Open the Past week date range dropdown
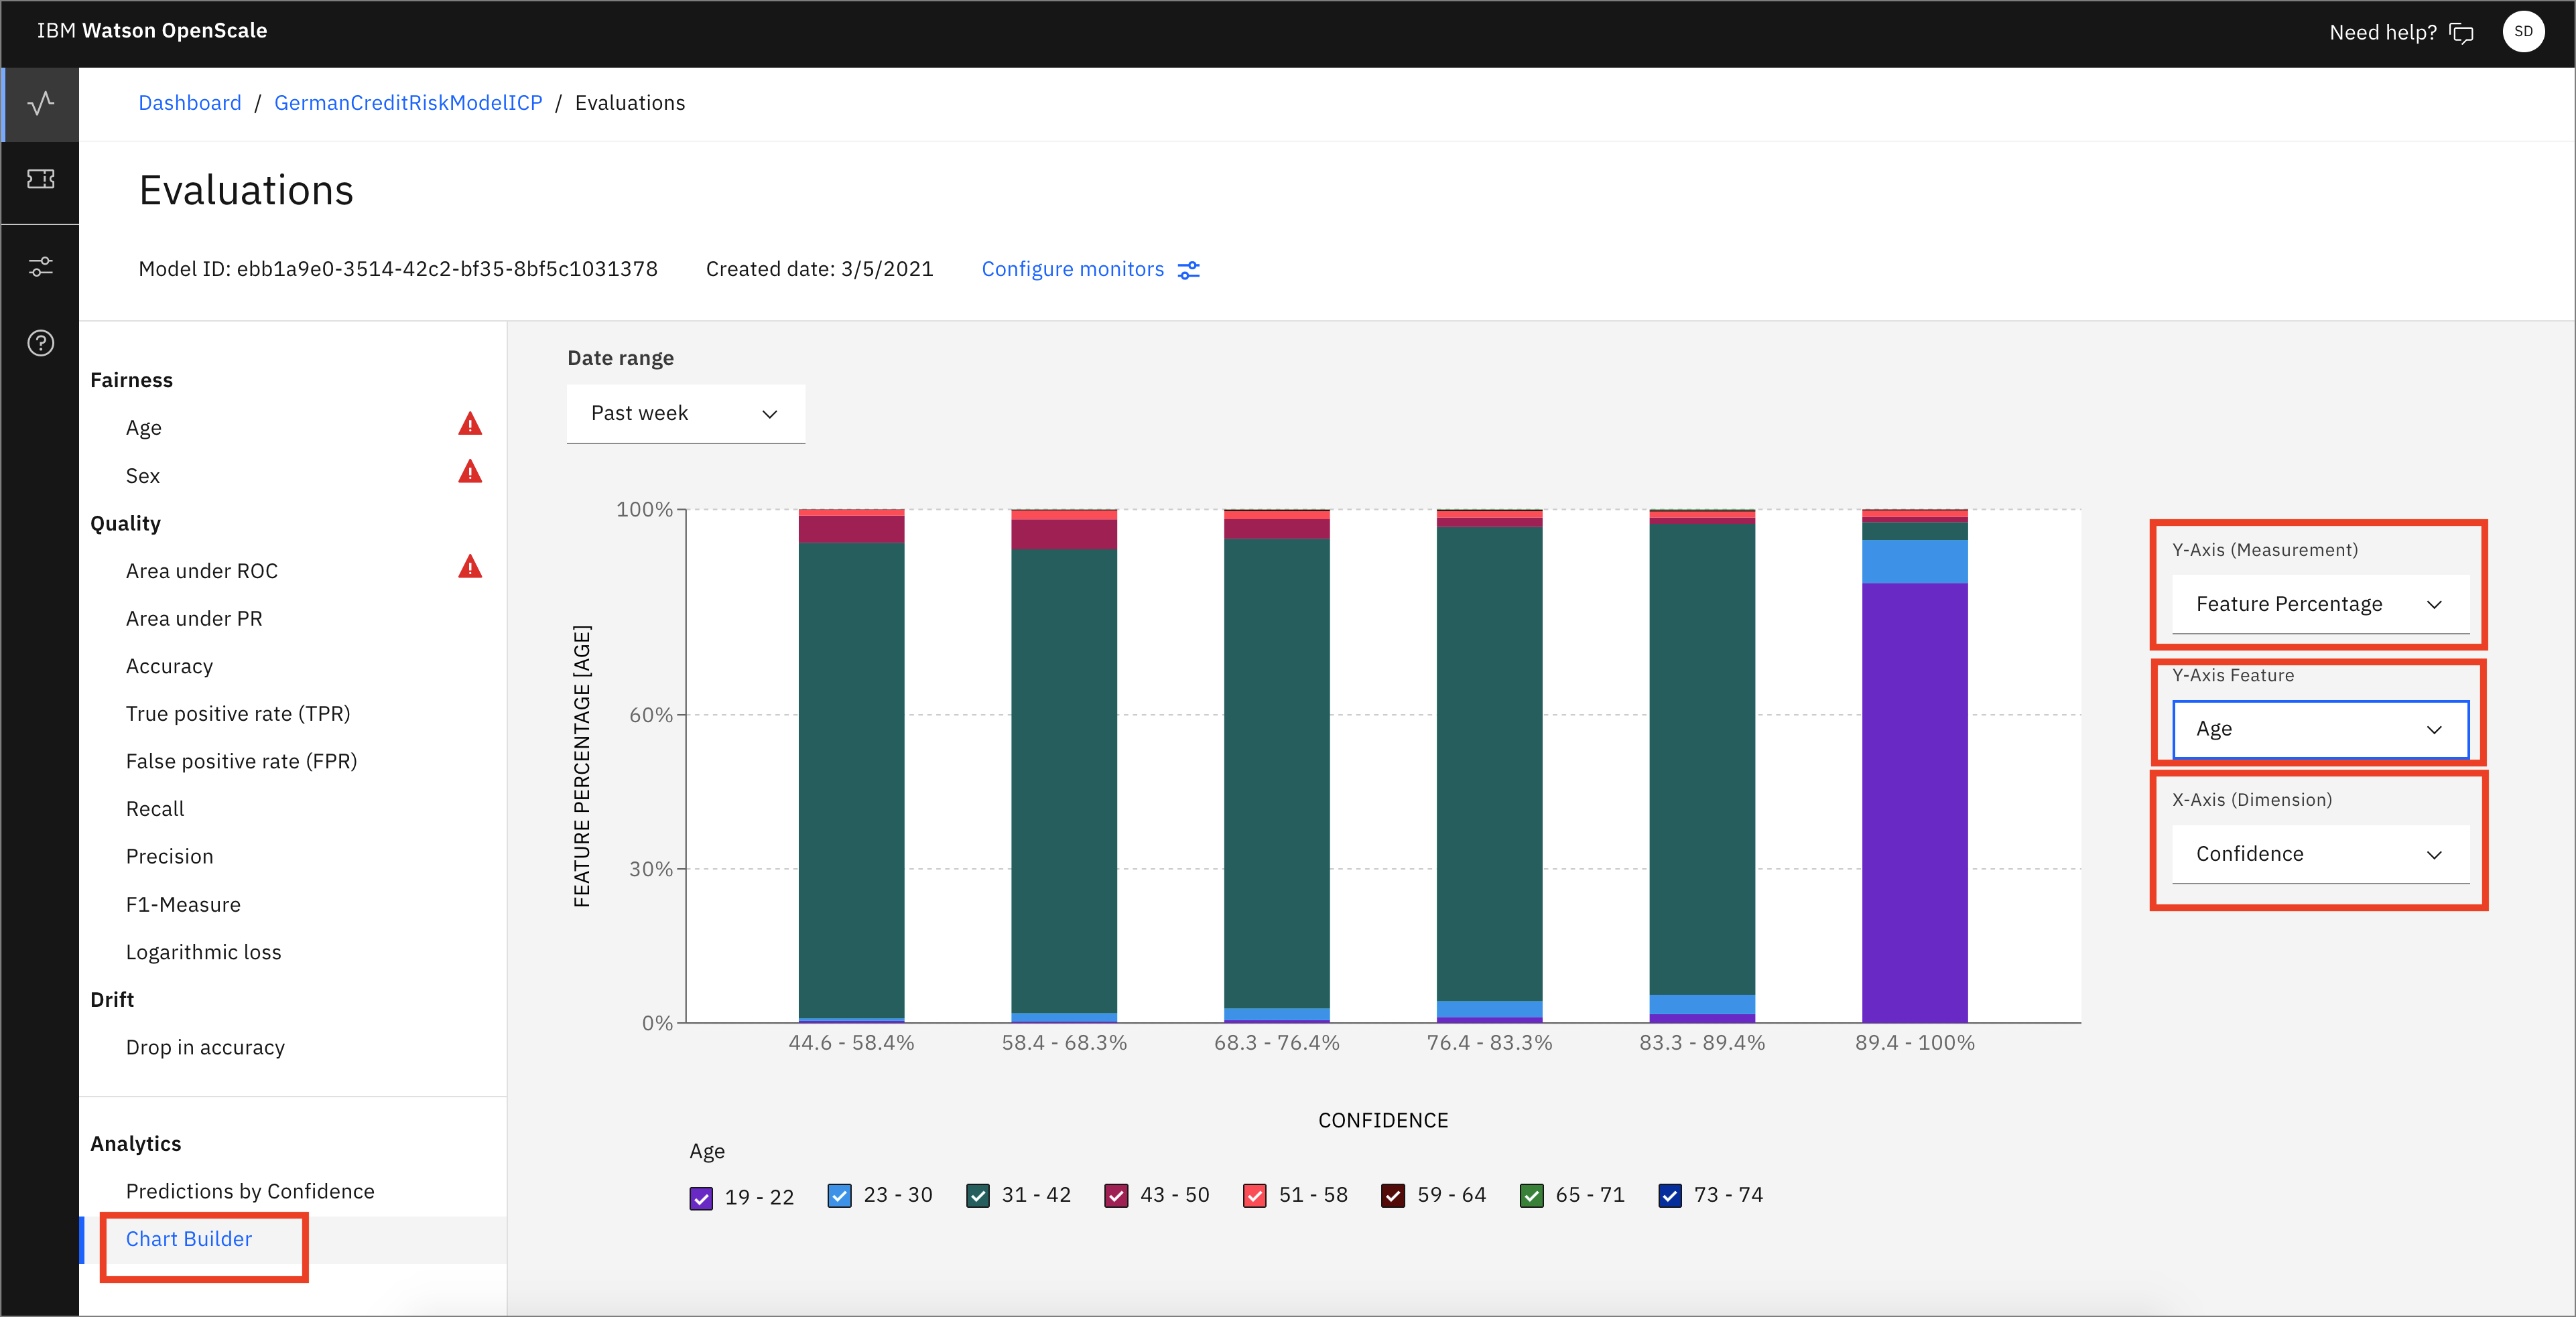 point(685,414)
